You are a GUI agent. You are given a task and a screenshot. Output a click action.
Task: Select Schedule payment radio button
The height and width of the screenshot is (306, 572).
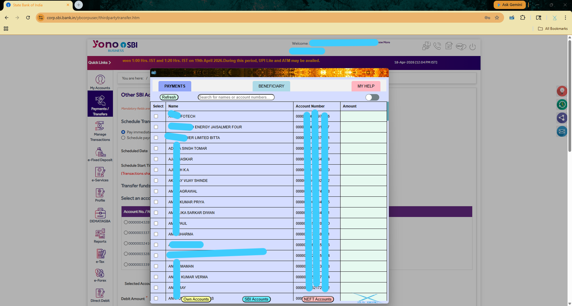click(123, 138)
